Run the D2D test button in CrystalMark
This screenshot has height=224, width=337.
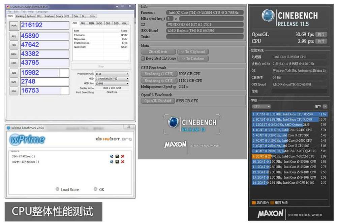(x=14, y=82)
